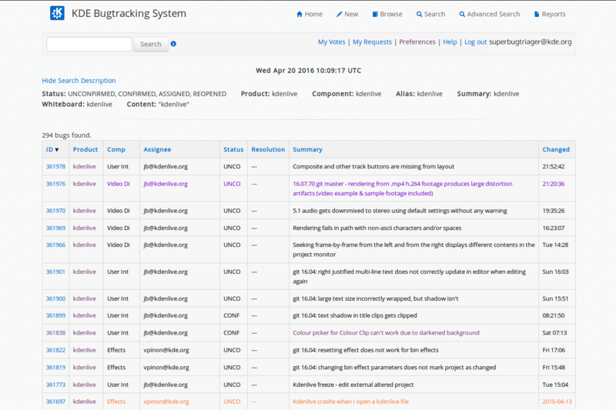Click changed time 'Sun 16:03'

[x=555, y=272]
